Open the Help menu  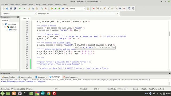(x=65, y=5)
